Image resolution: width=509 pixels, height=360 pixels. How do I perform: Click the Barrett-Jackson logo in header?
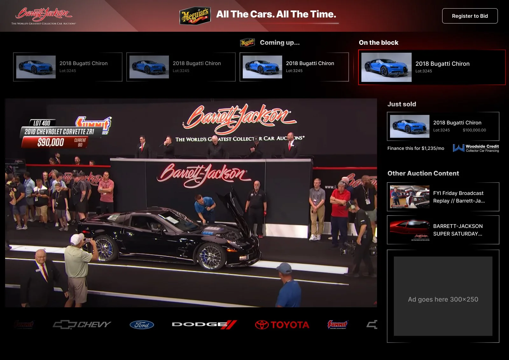pos(44,16)
